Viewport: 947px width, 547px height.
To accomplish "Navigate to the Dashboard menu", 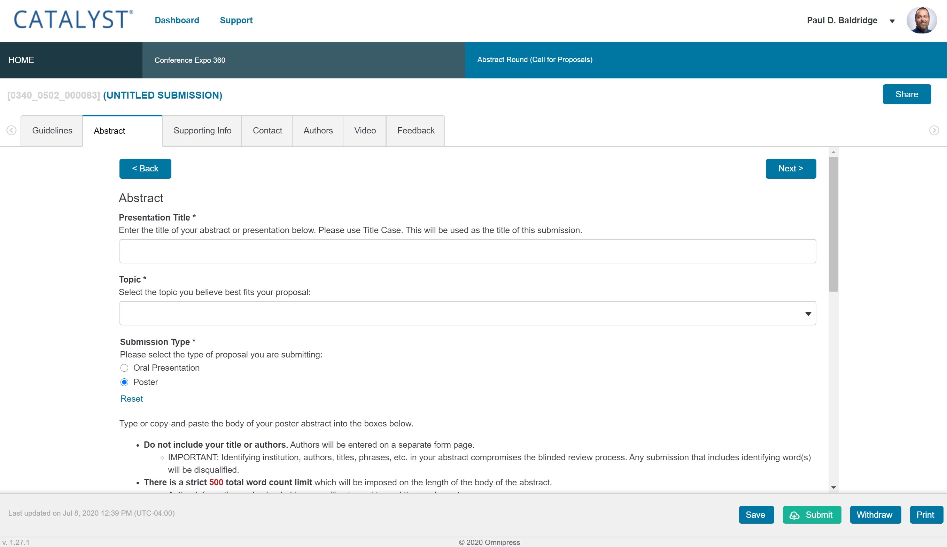I will [x=177, y=20].
